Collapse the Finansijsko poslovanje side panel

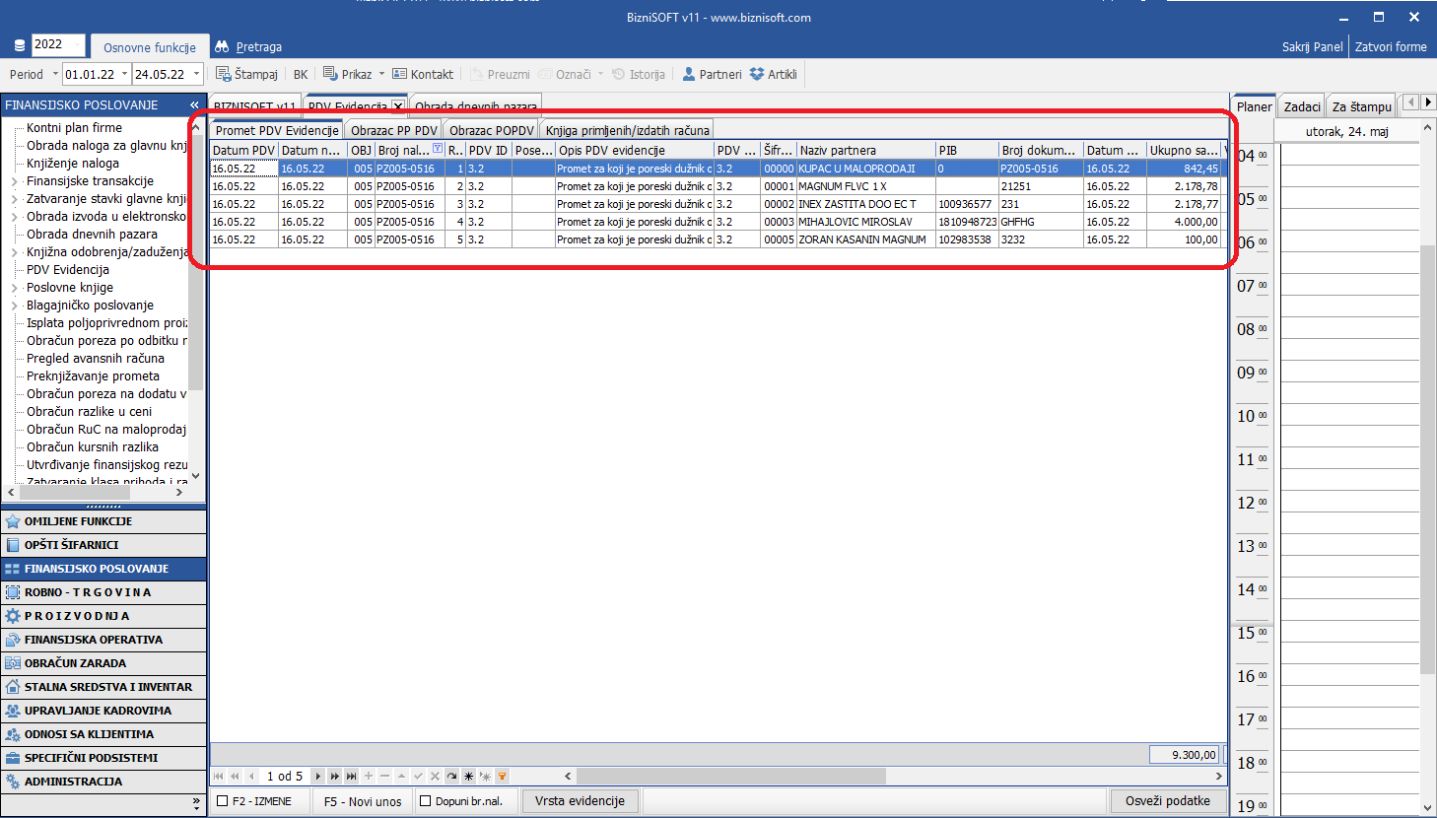[194, 104]
